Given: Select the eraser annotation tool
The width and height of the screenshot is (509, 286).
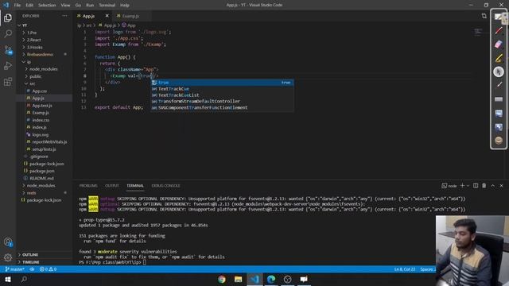Looking at the screenshot, I should 499,44.
